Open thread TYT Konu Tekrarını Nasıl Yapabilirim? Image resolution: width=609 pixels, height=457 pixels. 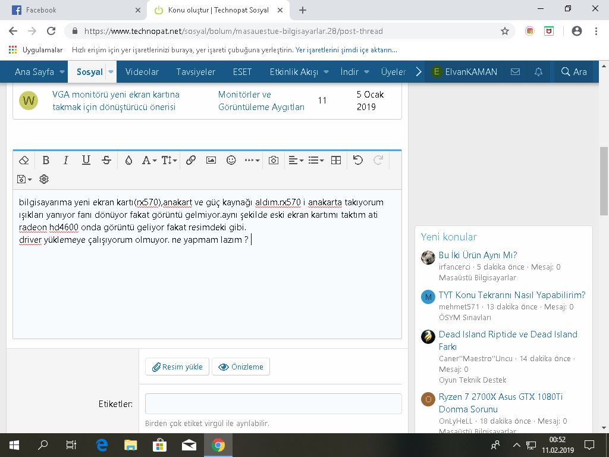(512, 295)
